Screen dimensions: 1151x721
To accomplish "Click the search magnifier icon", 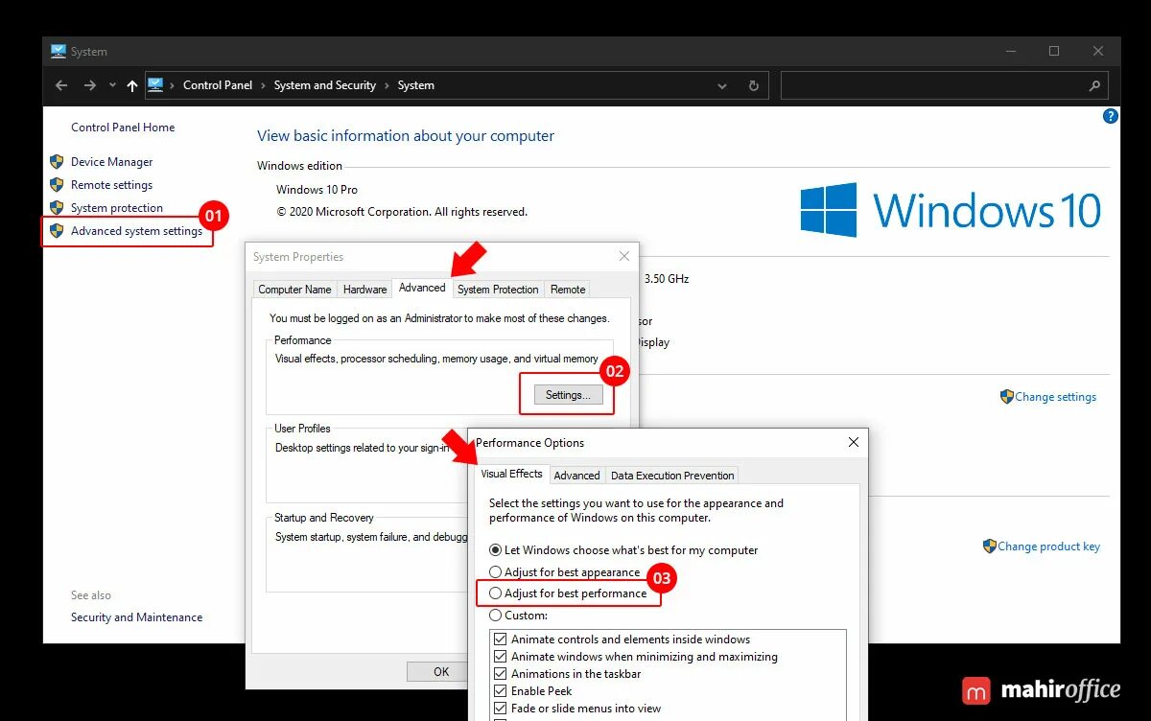I will point(1094,85).
